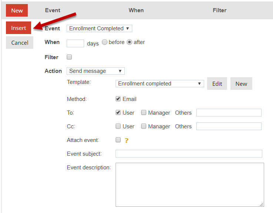Screen dimensions: 273x213
Task: Open the Event dropdown showing Enrollment Completed
Action: pyautogui.click(x=99, y=28)
